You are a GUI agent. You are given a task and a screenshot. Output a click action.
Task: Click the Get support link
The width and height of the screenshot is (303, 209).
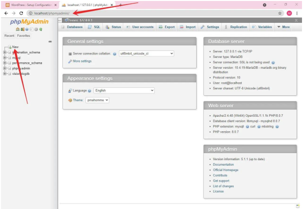click(x=221, y=181)
